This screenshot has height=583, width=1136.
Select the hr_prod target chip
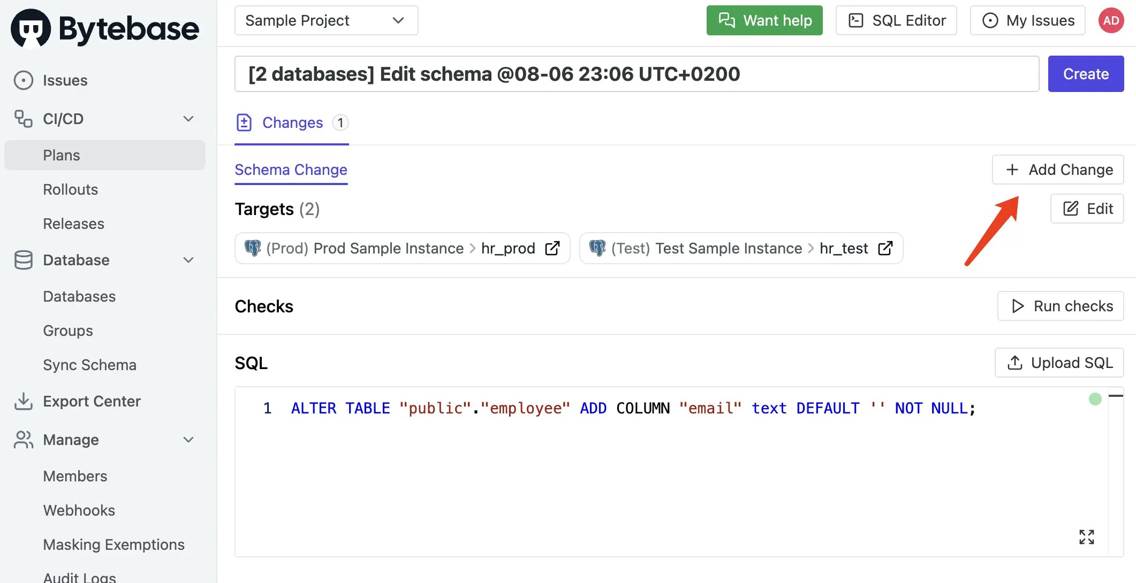coord(403,248)
